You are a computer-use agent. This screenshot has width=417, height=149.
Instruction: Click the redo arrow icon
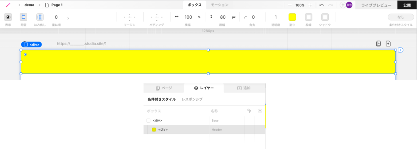point(330,5)
